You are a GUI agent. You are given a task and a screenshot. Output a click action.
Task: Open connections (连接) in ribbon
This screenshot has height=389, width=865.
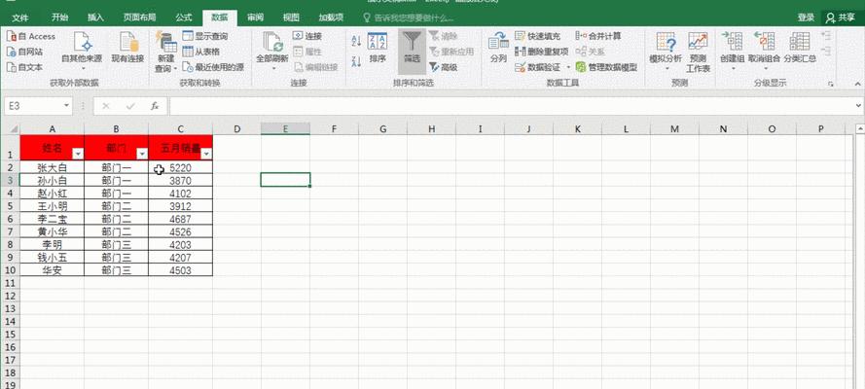click(307, 36)
